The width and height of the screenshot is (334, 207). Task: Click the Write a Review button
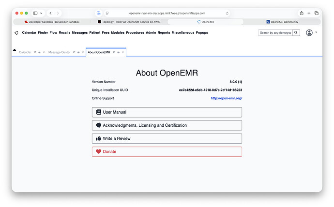(x=167, y=138)
